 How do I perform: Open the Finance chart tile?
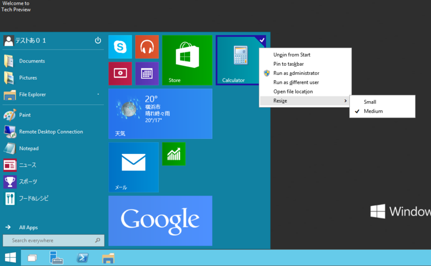pos(173,154)
